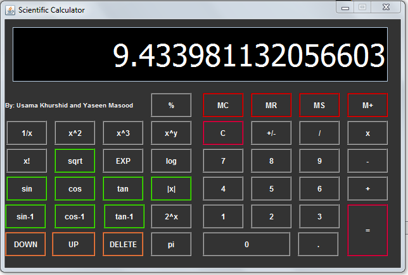Get the result with equals (=) button
Image resolution: width=408 pixels, height=275 pixels.
pyautogui.click(x=367, y=230)
